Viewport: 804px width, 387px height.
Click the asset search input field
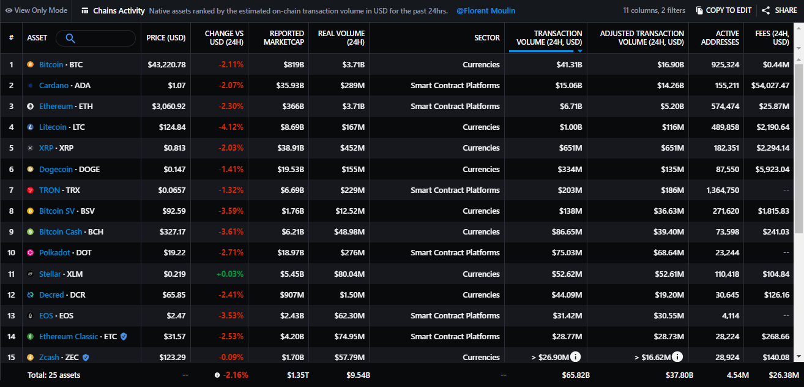point(95,38)
